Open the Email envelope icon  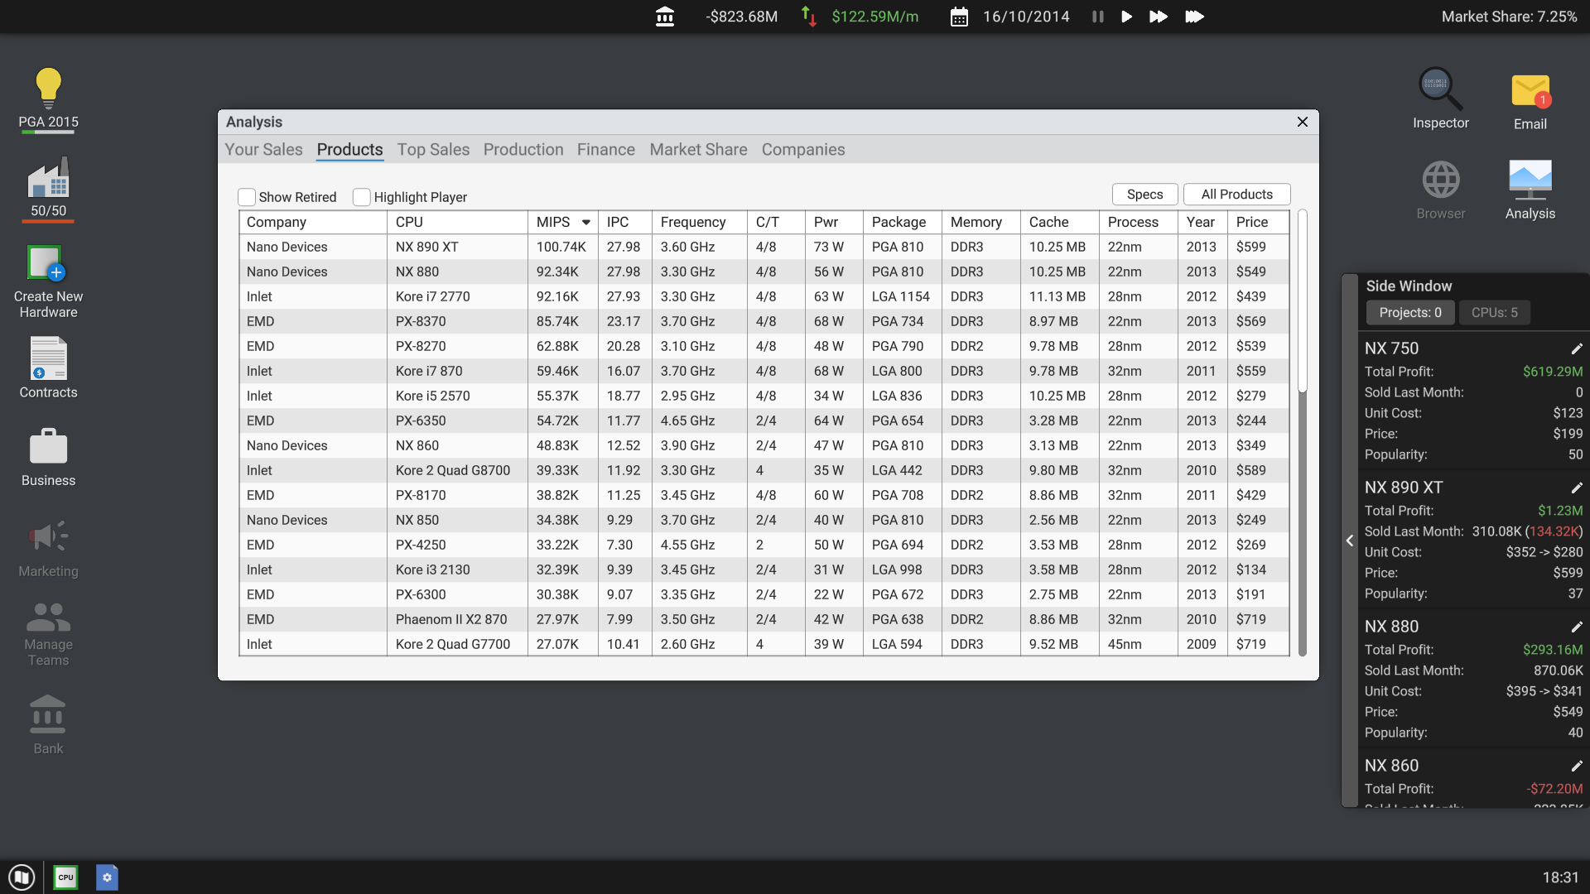tap(1530, 91)
